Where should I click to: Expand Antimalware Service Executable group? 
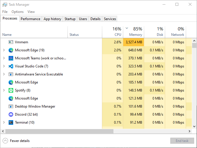(x=4, y=74)
